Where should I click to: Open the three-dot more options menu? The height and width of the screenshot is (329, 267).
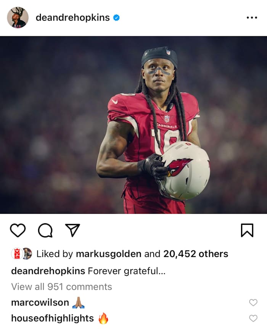point(252,18)
